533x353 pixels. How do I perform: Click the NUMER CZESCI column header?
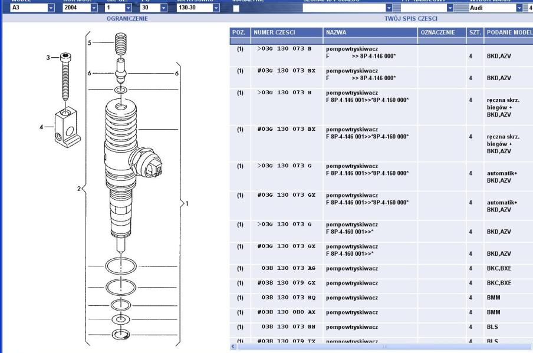tap(287, 32)
